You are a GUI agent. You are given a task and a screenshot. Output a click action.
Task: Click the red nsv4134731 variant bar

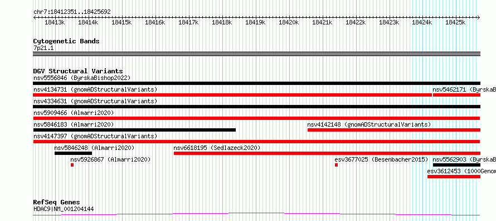point(232,95)
